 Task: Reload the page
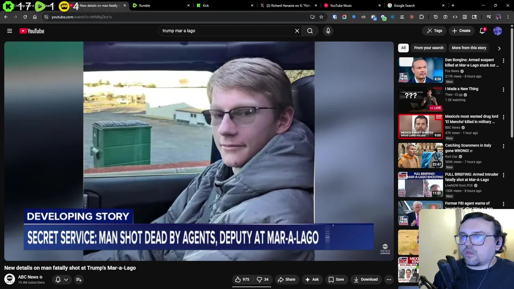25,17
